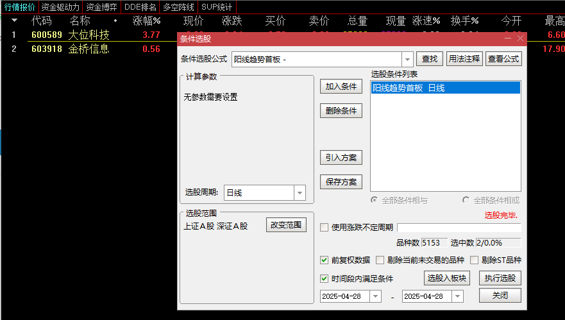This screenshot has width=565, height=320.
Task: Uncheck the 时间段内满足条件 checkbox
Action: (325, 278)
